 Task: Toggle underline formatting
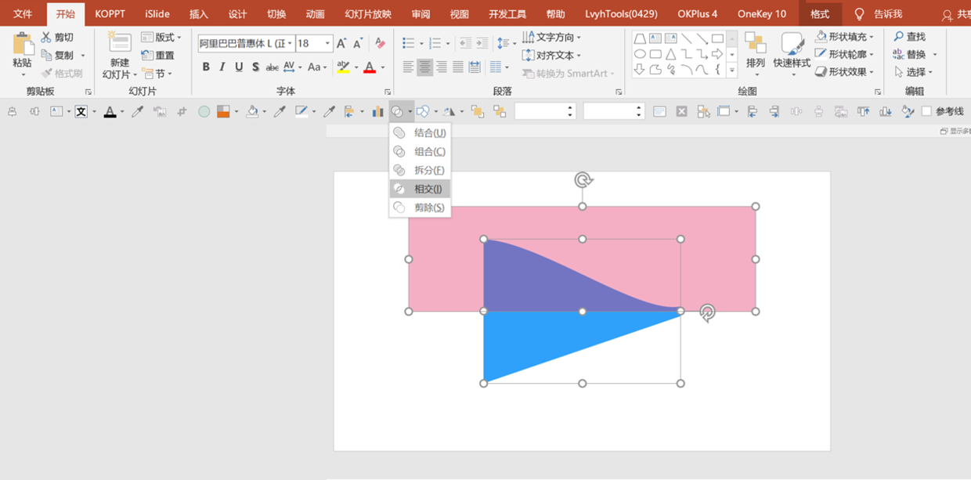click(239, 67)
